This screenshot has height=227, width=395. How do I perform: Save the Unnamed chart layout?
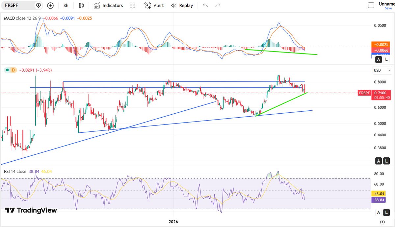[x=388, y=8]
